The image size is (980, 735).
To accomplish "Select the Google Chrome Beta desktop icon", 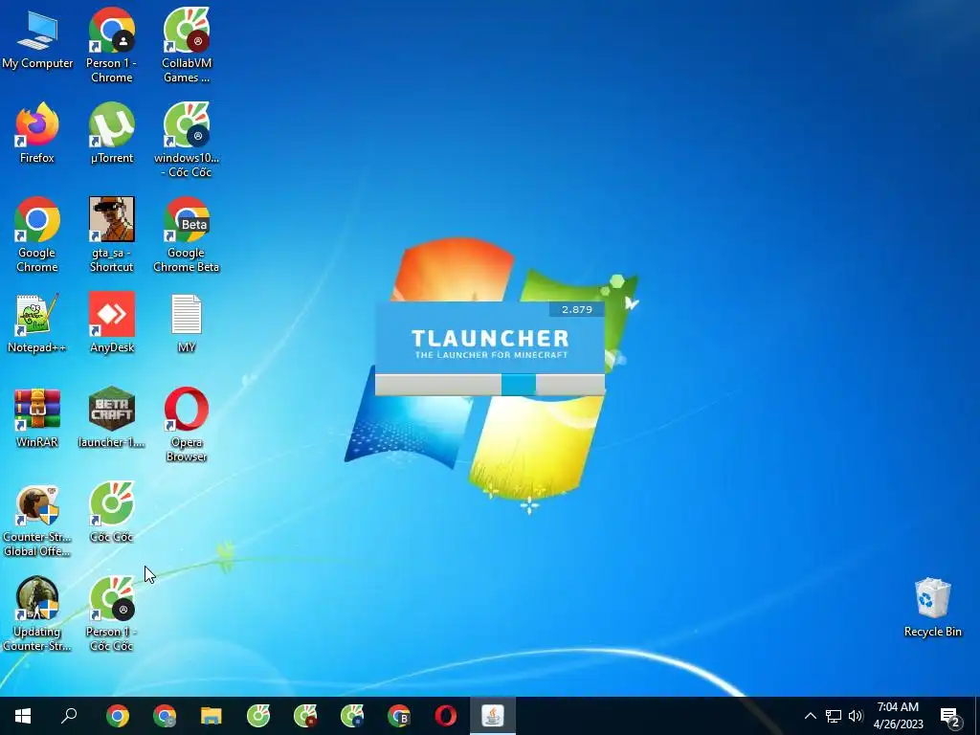I will click(x=187, y=235).
